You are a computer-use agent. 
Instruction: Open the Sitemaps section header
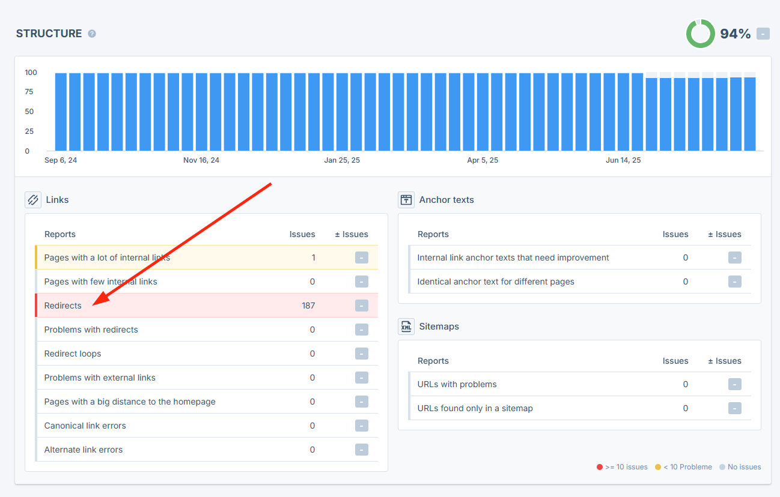439,327
